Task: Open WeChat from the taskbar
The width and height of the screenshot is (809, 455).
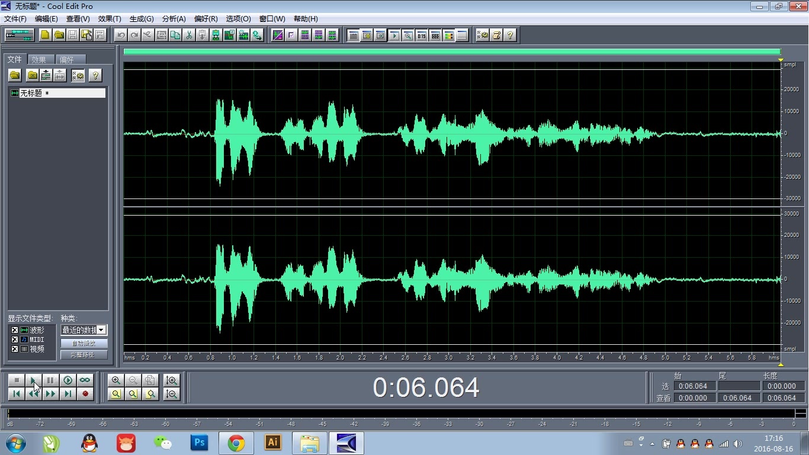Action: pyautogui.click(x=162, y=443)
